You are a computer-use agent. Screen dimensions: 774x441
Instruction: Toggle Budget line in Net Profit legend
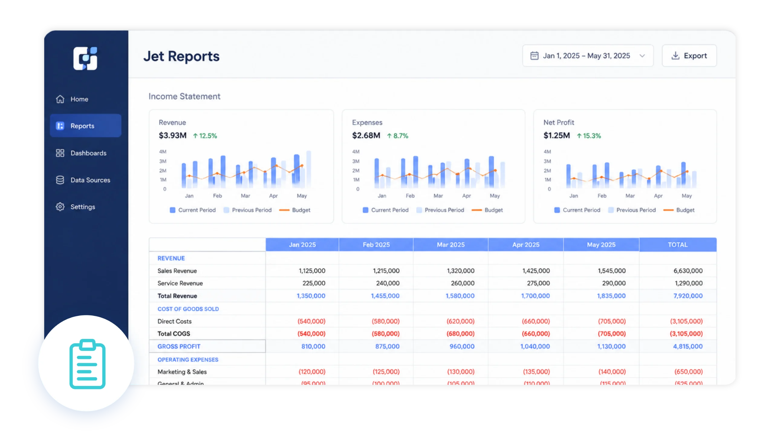pos(678,210)
